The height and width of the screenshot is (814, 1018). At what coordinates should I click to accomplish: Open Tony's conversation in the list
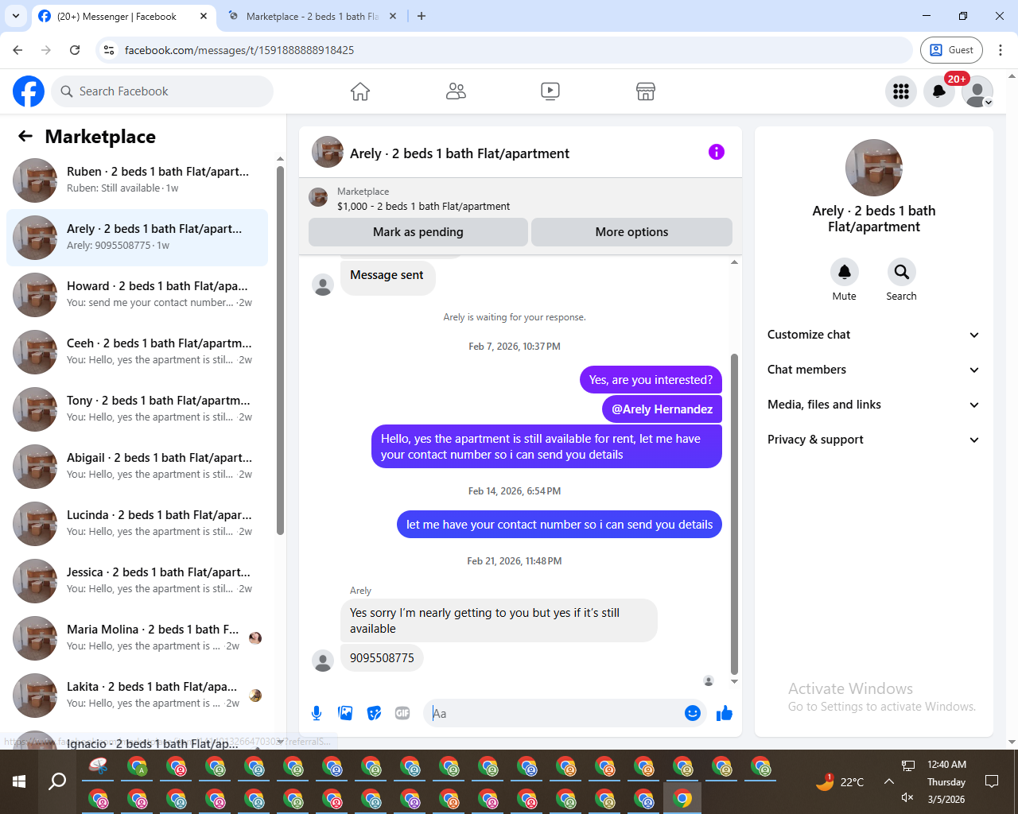[x=137, y=409]
